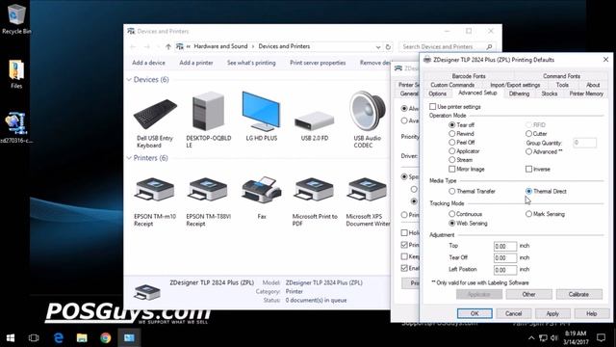Click See what's printing
616x347 pixels.
click(x=251, y=63)
